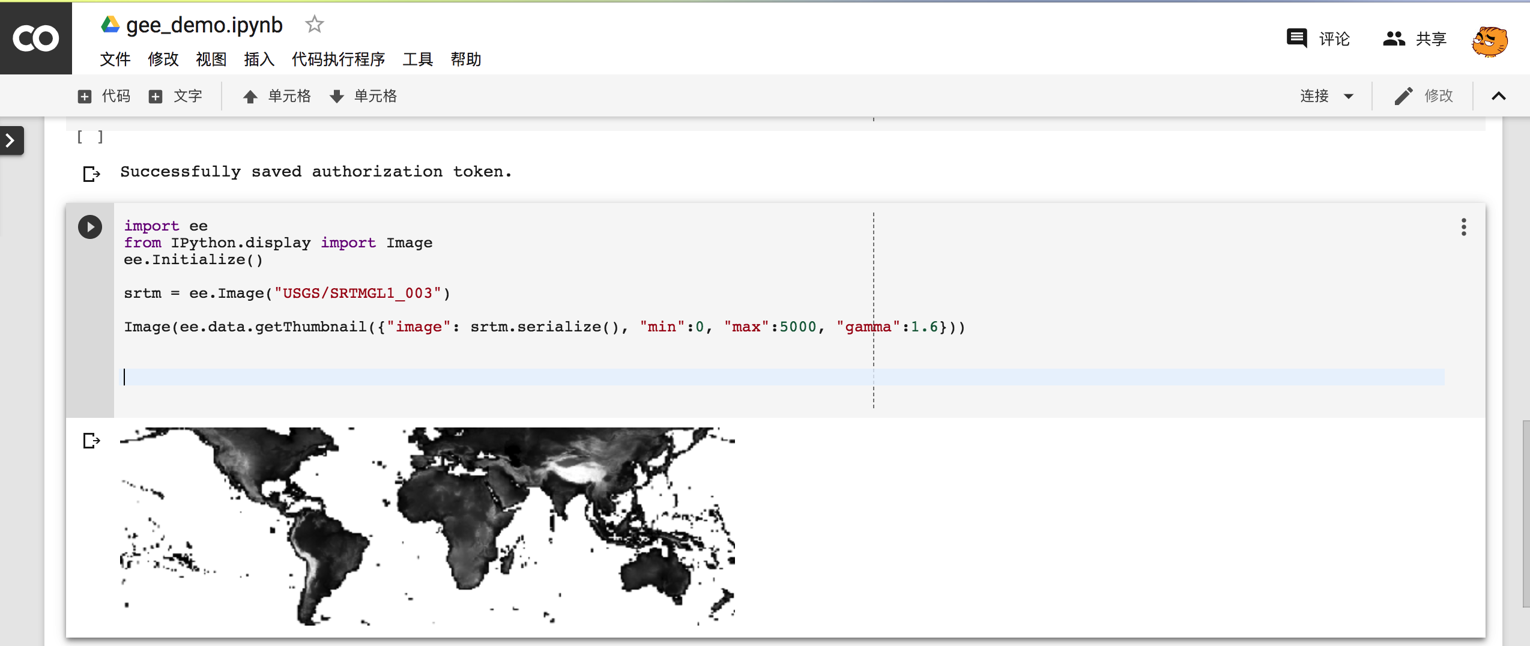Move cell up with 单元格 up arrow
This screenshot has height=646, width=1530.
pyautogui.click(x=250, y=96)
